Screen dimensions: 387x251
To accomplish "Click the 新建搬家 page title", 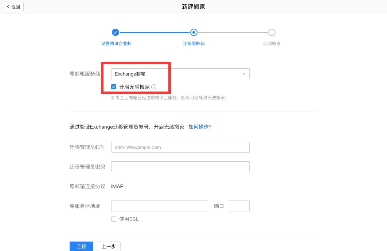I will coord(193,7).
